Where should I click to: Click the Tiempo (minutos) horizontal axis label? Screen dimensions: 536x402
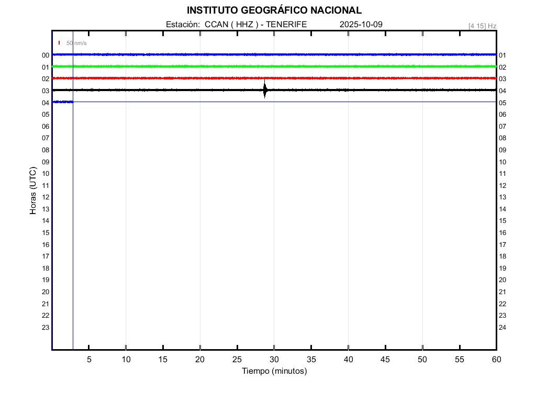coord(274,371)
